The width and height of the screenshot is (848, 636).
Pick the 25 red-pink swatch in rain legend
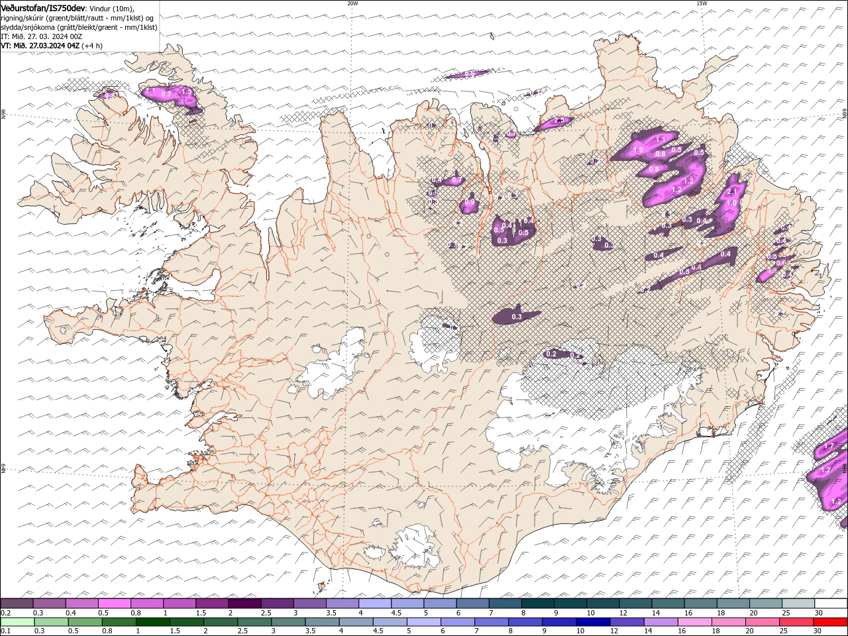796,622
